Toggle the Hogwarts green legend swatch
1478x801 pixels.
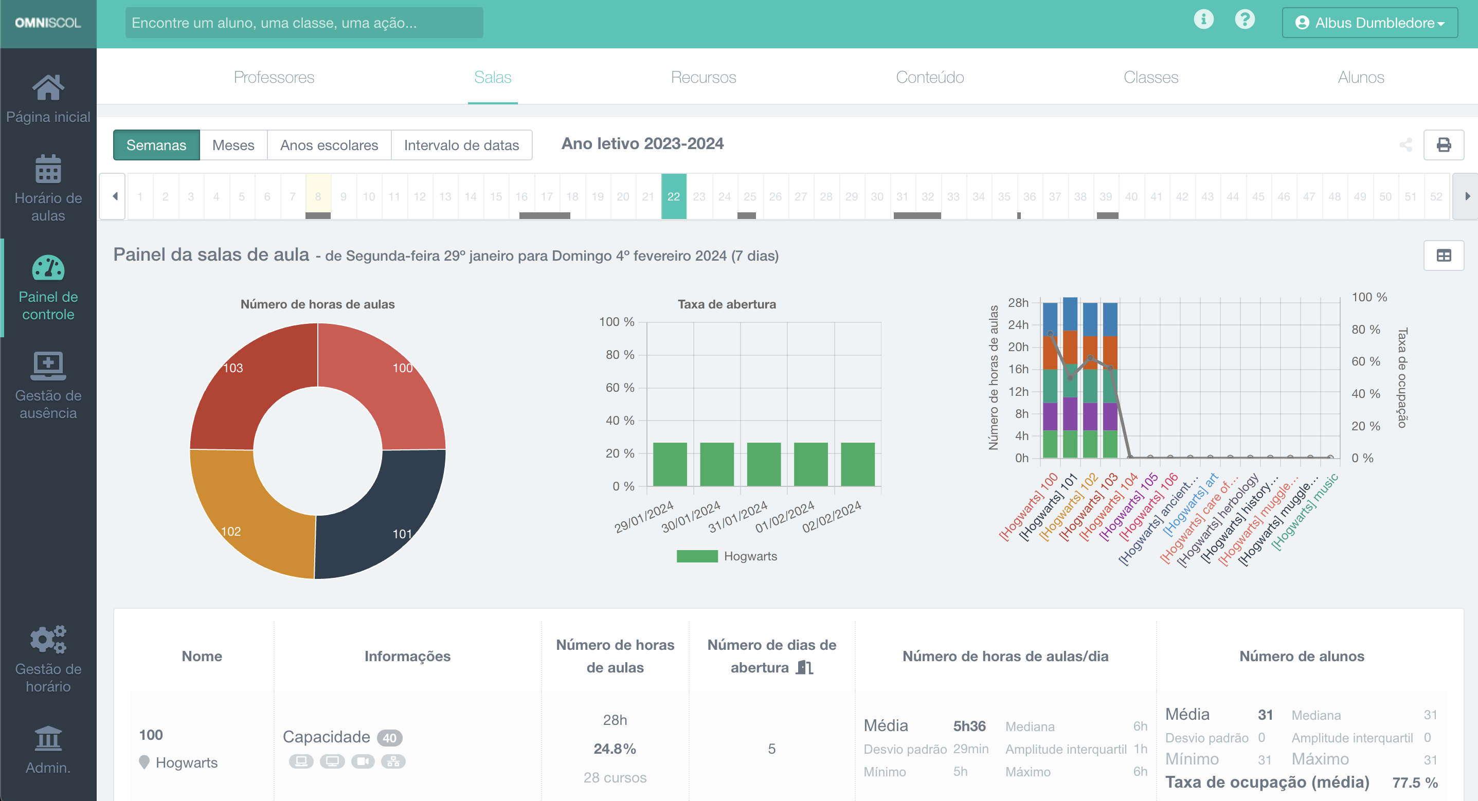point(696,556)
